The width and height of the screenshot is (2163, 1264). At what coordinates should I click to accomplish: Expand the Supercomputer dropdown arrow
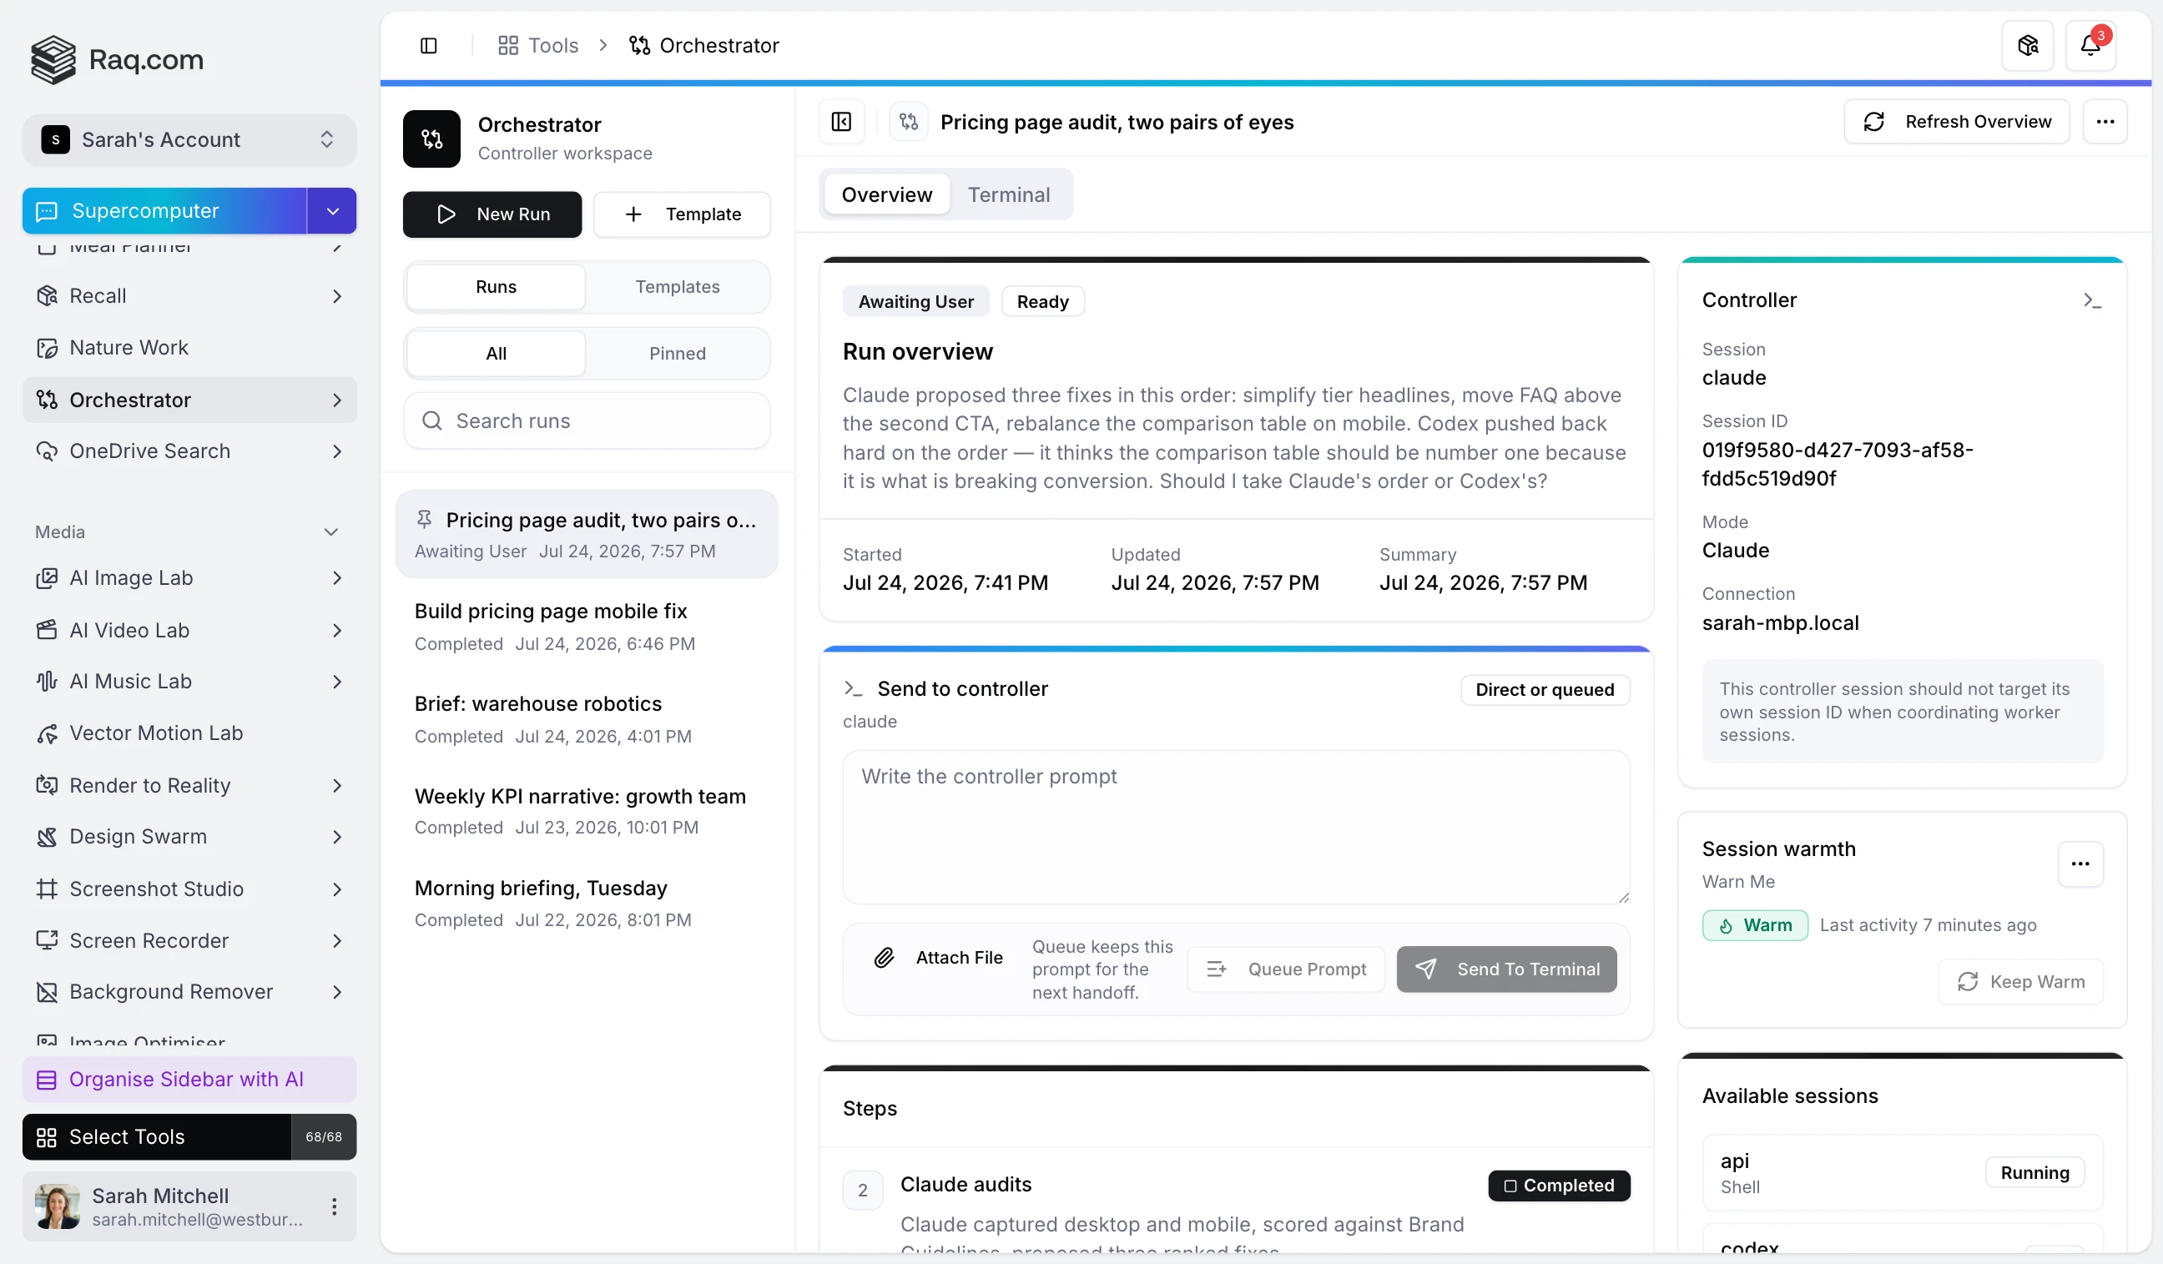pos(332,211)
